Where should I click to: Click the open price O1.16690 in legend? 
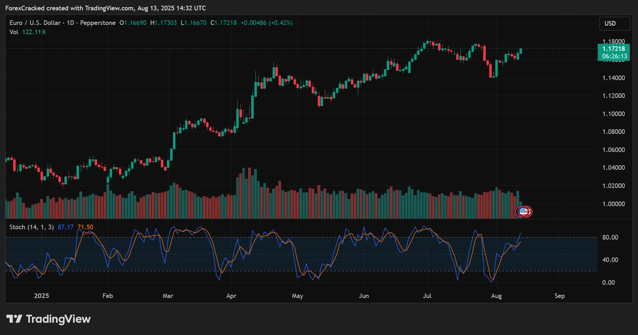coord(133,22)
